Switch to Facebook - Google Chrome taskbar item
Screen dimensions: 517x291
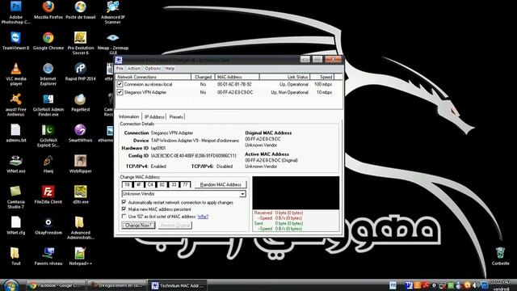coord(56,285)
